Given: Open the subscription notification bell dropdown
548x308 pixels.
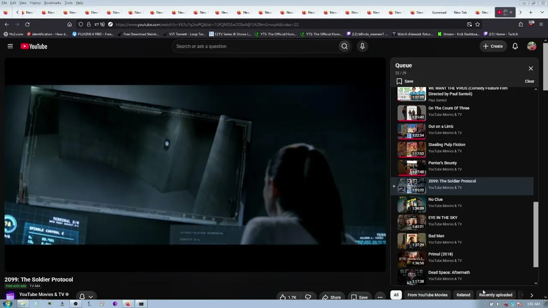Looking at the screenshot, I should (86, 296).
